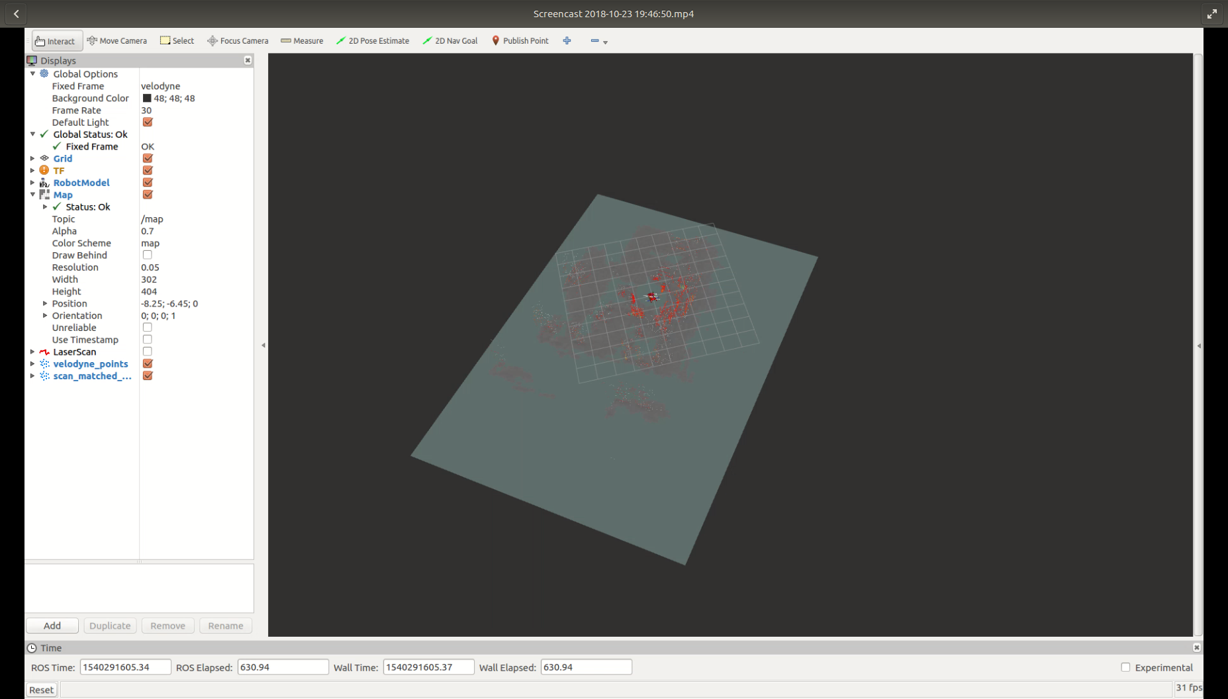Expand the Position property of Map
Image resolution: width=1228 pixels, height=699 pixels.
pyautogui.click(x=45, y=303)
